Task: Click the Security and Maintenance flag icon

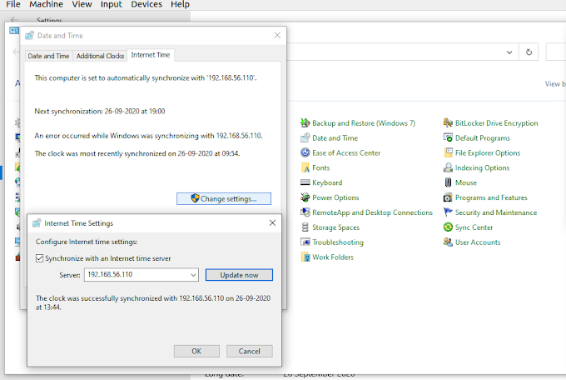Action: pyautogui.click(x=448, y=212)
